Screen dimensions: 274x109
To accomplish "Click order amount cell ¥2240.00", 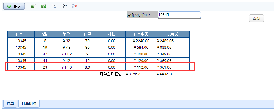I will tap(141, 41).
